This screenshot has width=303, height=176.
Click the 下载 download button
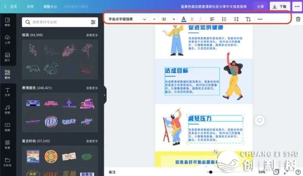point(280,7)
